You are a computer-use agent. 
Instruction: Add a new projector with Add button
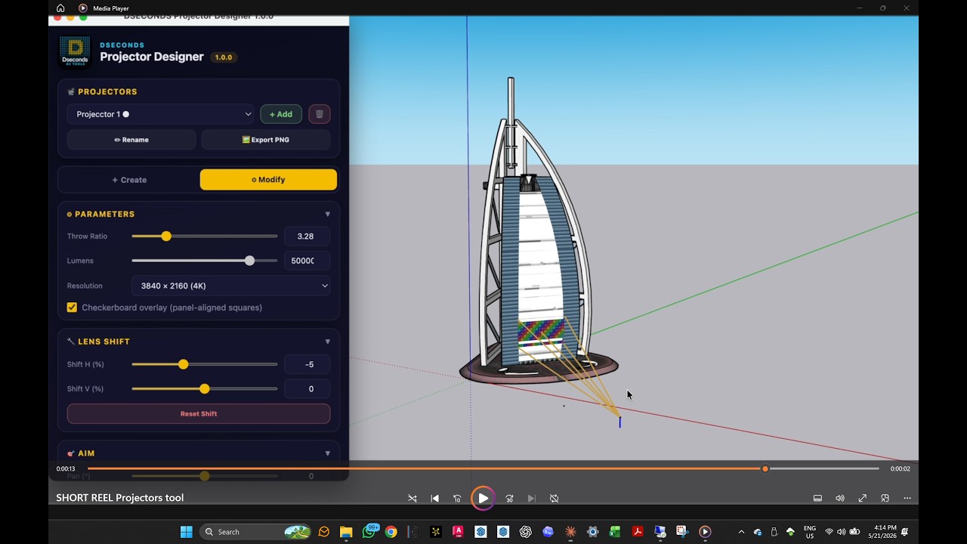pos(281,114)
